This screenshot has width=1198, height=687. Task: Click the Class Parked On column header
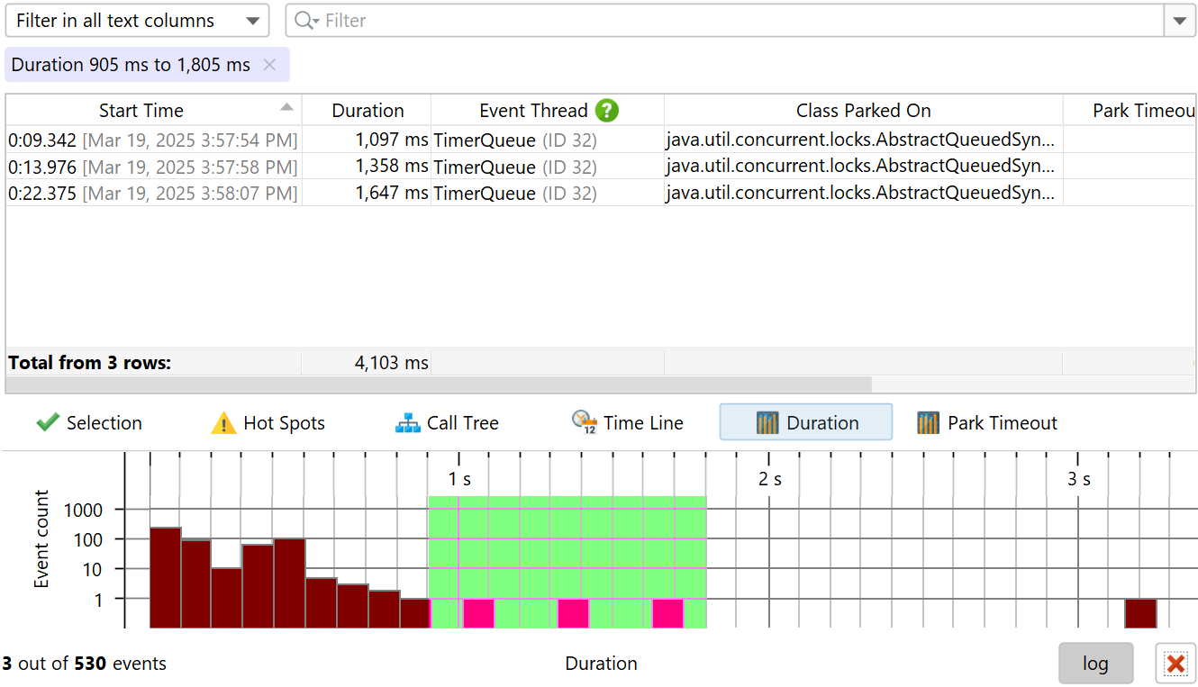pos(863,111)
